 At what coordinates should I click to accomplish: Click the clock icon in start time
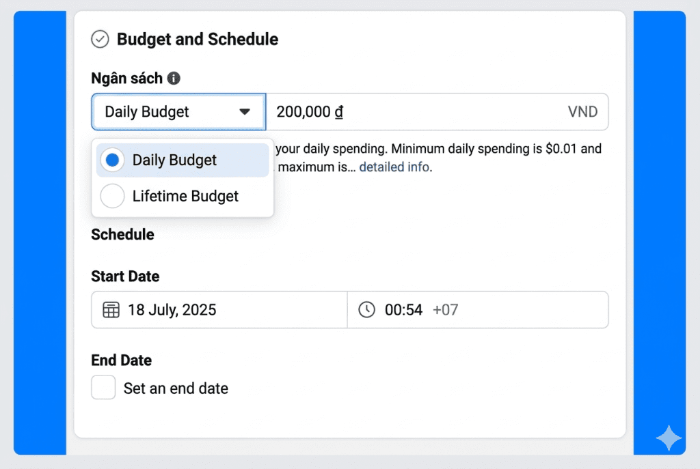pyautogui.click(x=366, y=310)
